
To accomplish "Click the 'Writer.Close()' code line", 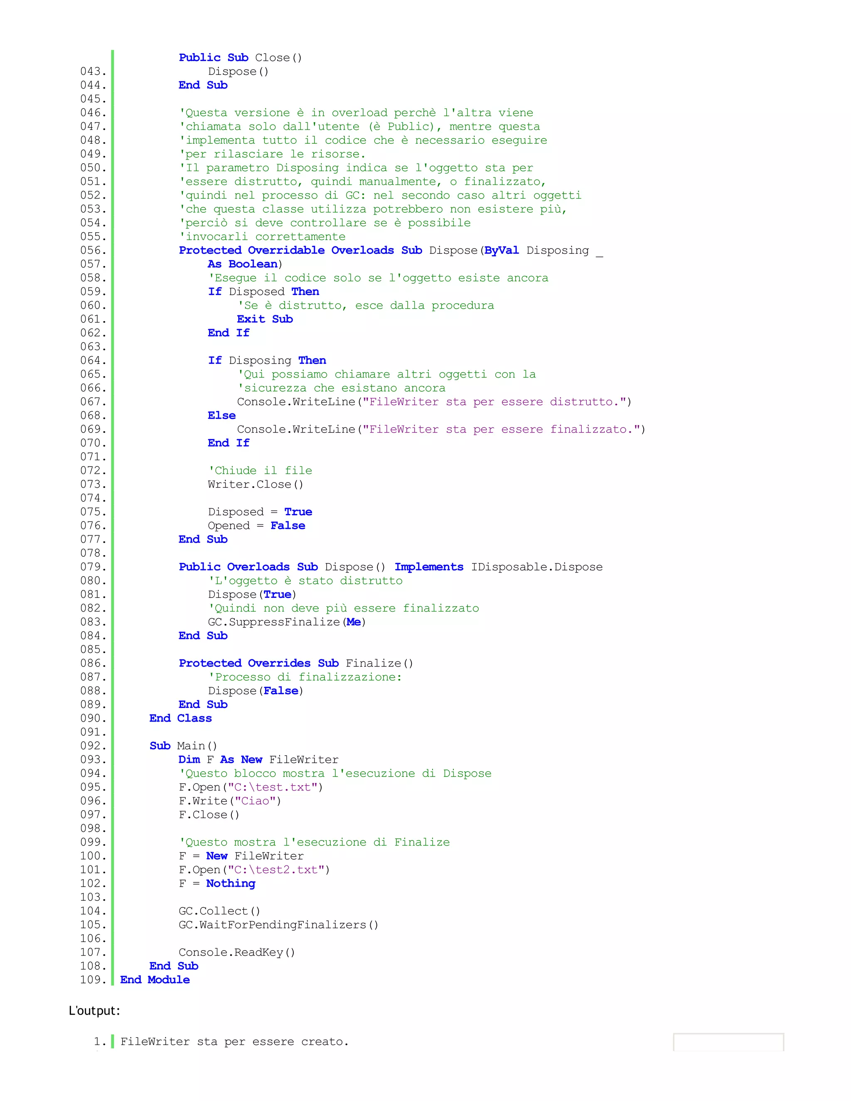I will click(255, 484).
